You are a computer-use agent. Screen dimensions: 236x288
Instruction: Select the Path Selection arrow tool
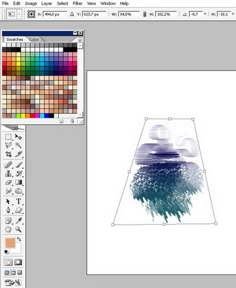coord(8,202)
